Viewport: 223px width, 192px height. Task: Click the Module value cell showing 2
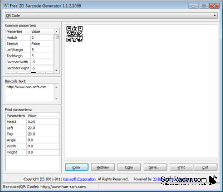pos(42,38)
